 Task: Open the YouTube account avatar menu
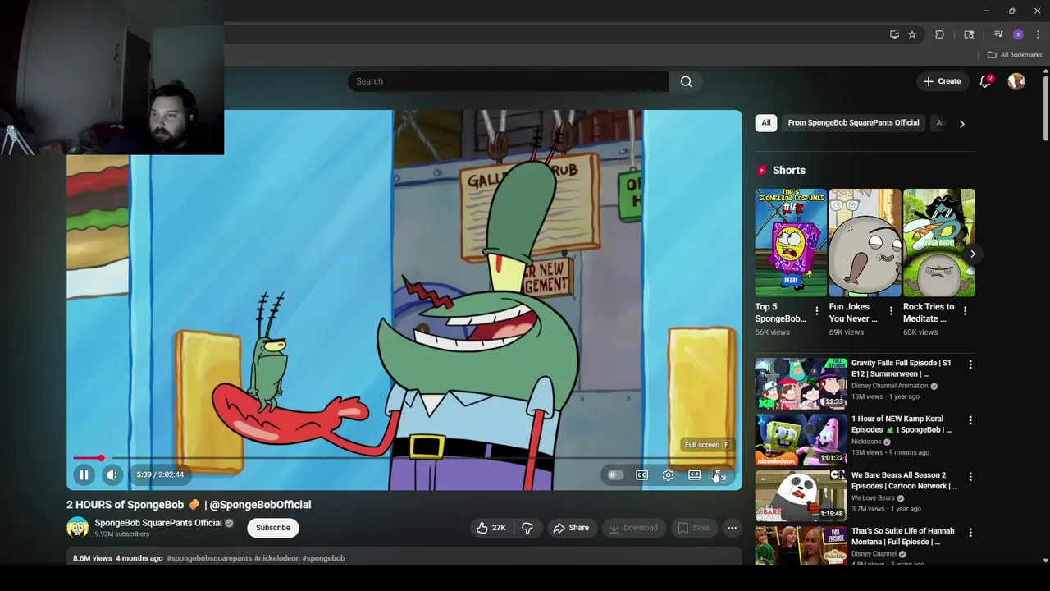coord(1016,81)
